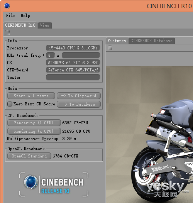Image resolution: width=193 pixels, height=203 pixels.
Task: Click the Processor name field
Action: pos(73,48)
